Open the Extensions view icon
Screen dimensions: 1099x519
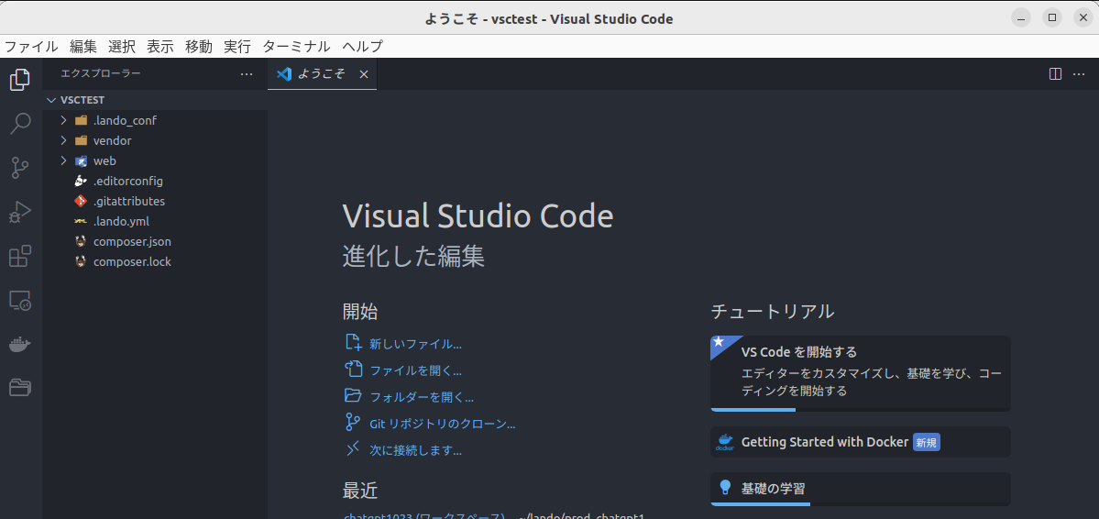click(19, 256)
